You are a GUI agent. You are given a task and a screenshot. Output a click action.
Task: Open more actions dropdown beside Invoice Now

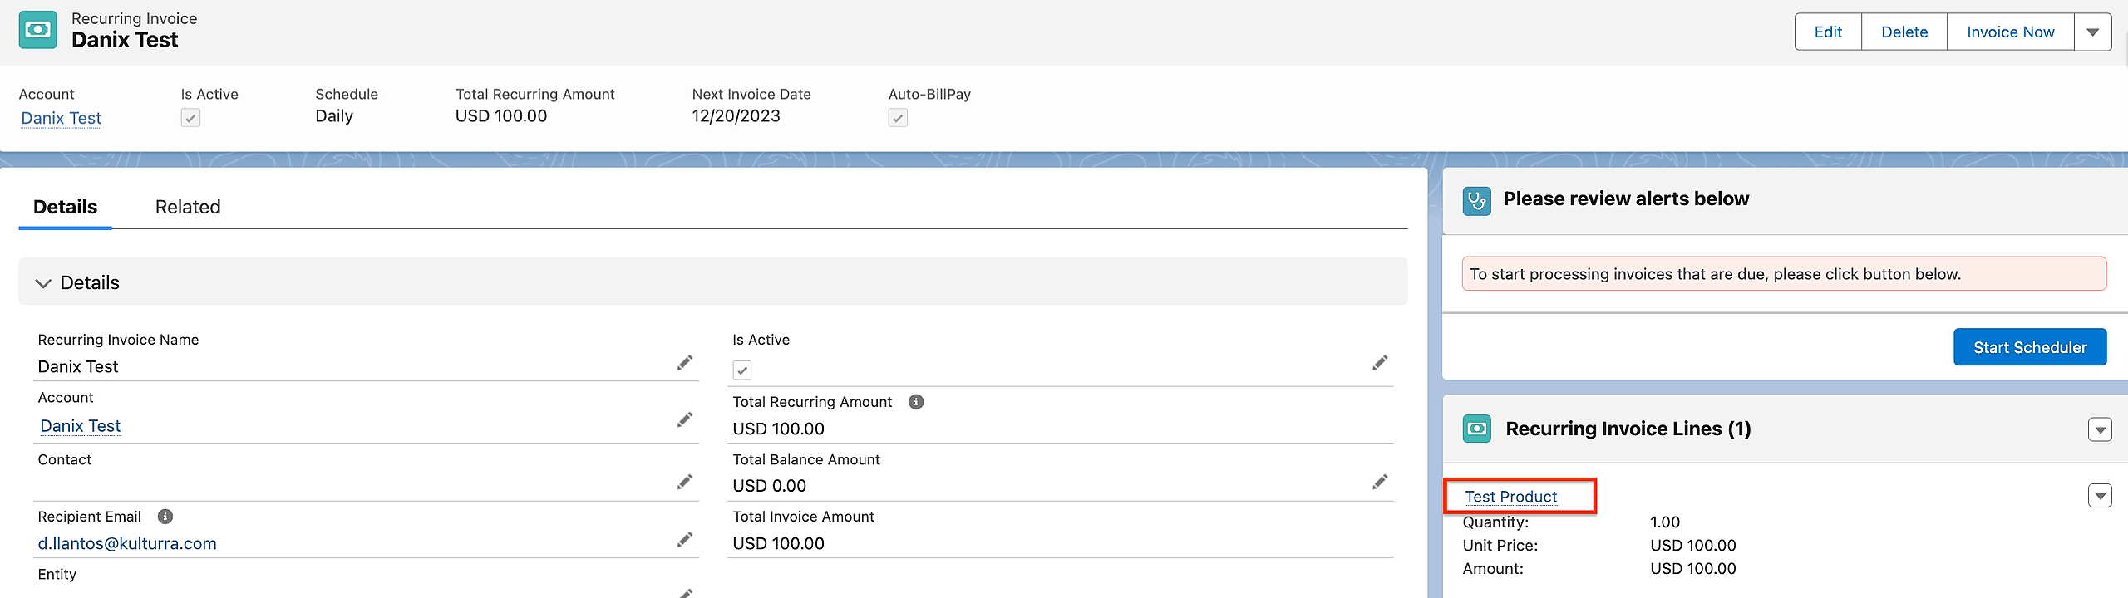(x=2092, y=32)
